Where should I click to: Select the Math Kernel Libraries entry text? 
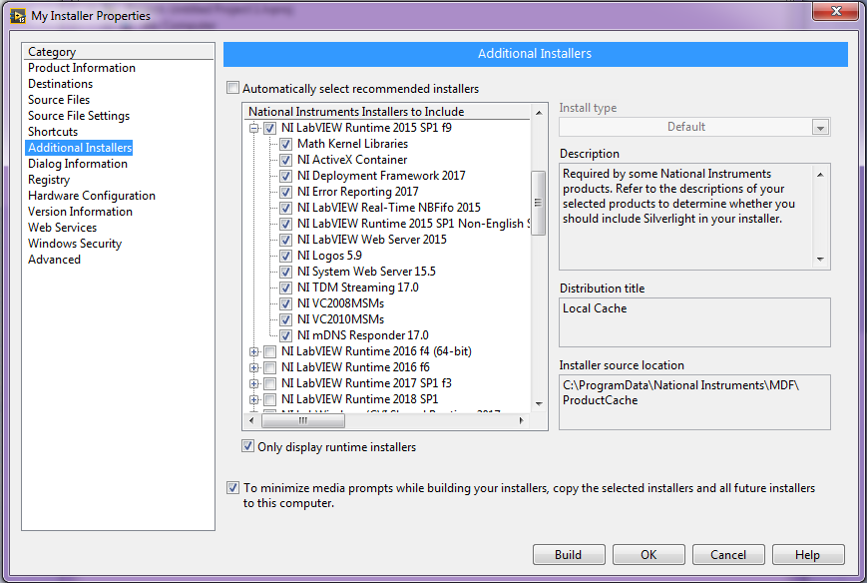pyautogui.click(x=353, y=145)
